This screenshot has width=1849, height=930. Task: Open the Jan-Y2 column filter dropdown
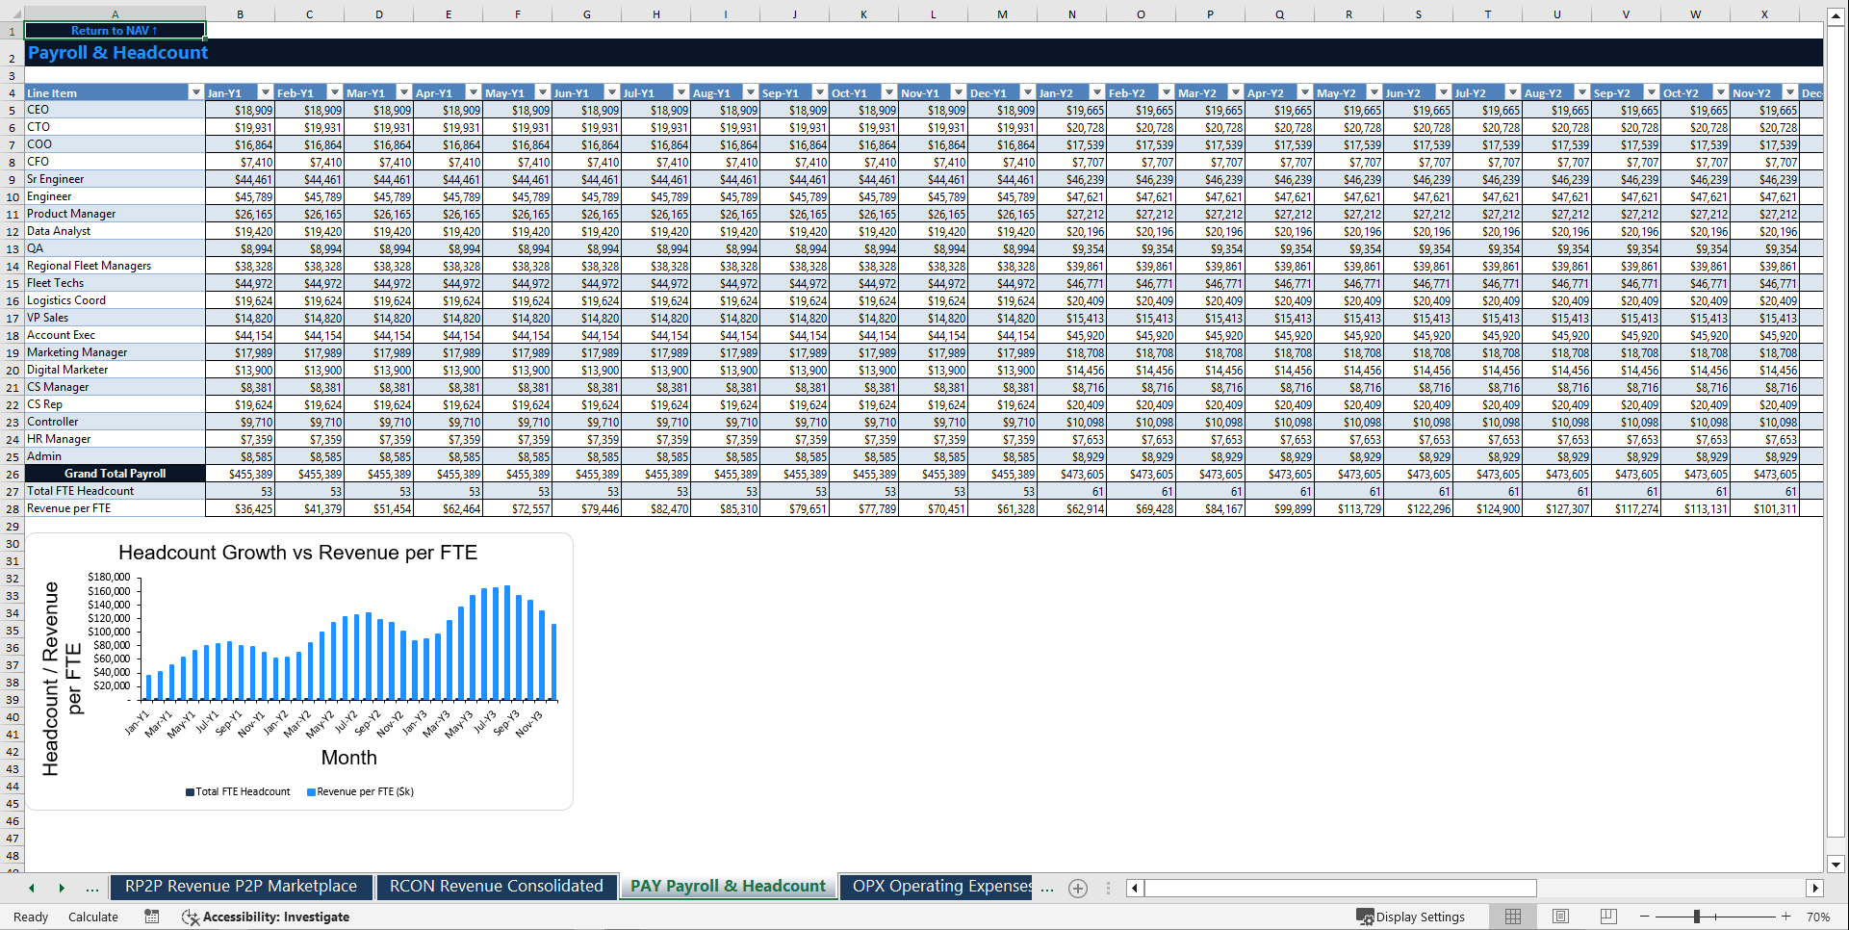1097,92
